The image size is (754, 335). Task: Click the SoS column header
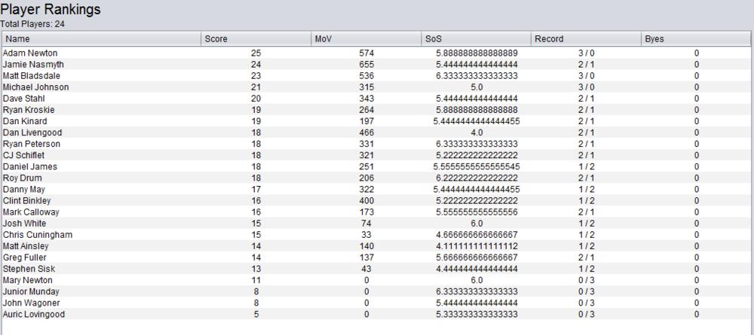pyautogui.click(x=476, y=39)
